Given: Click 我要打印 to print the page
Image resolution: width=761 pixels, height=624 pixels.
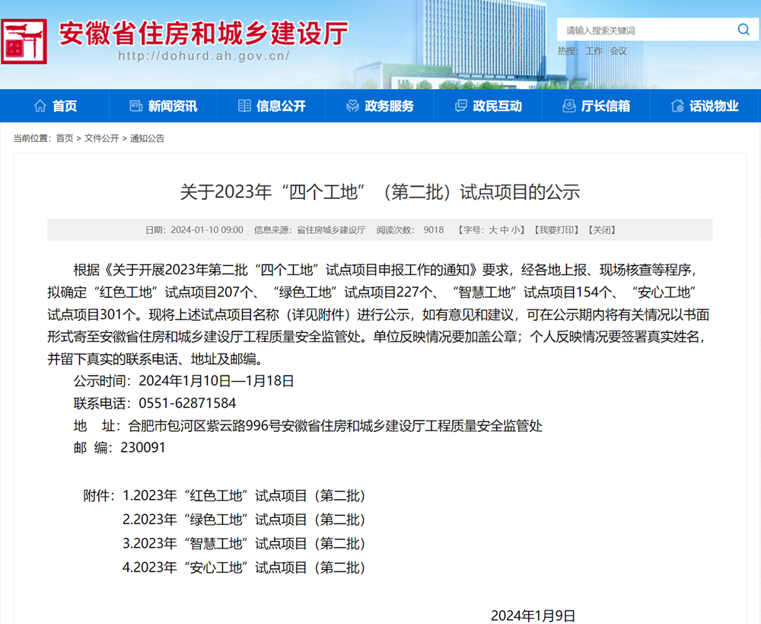Looking at the screenshot, I should pos(556,230).
